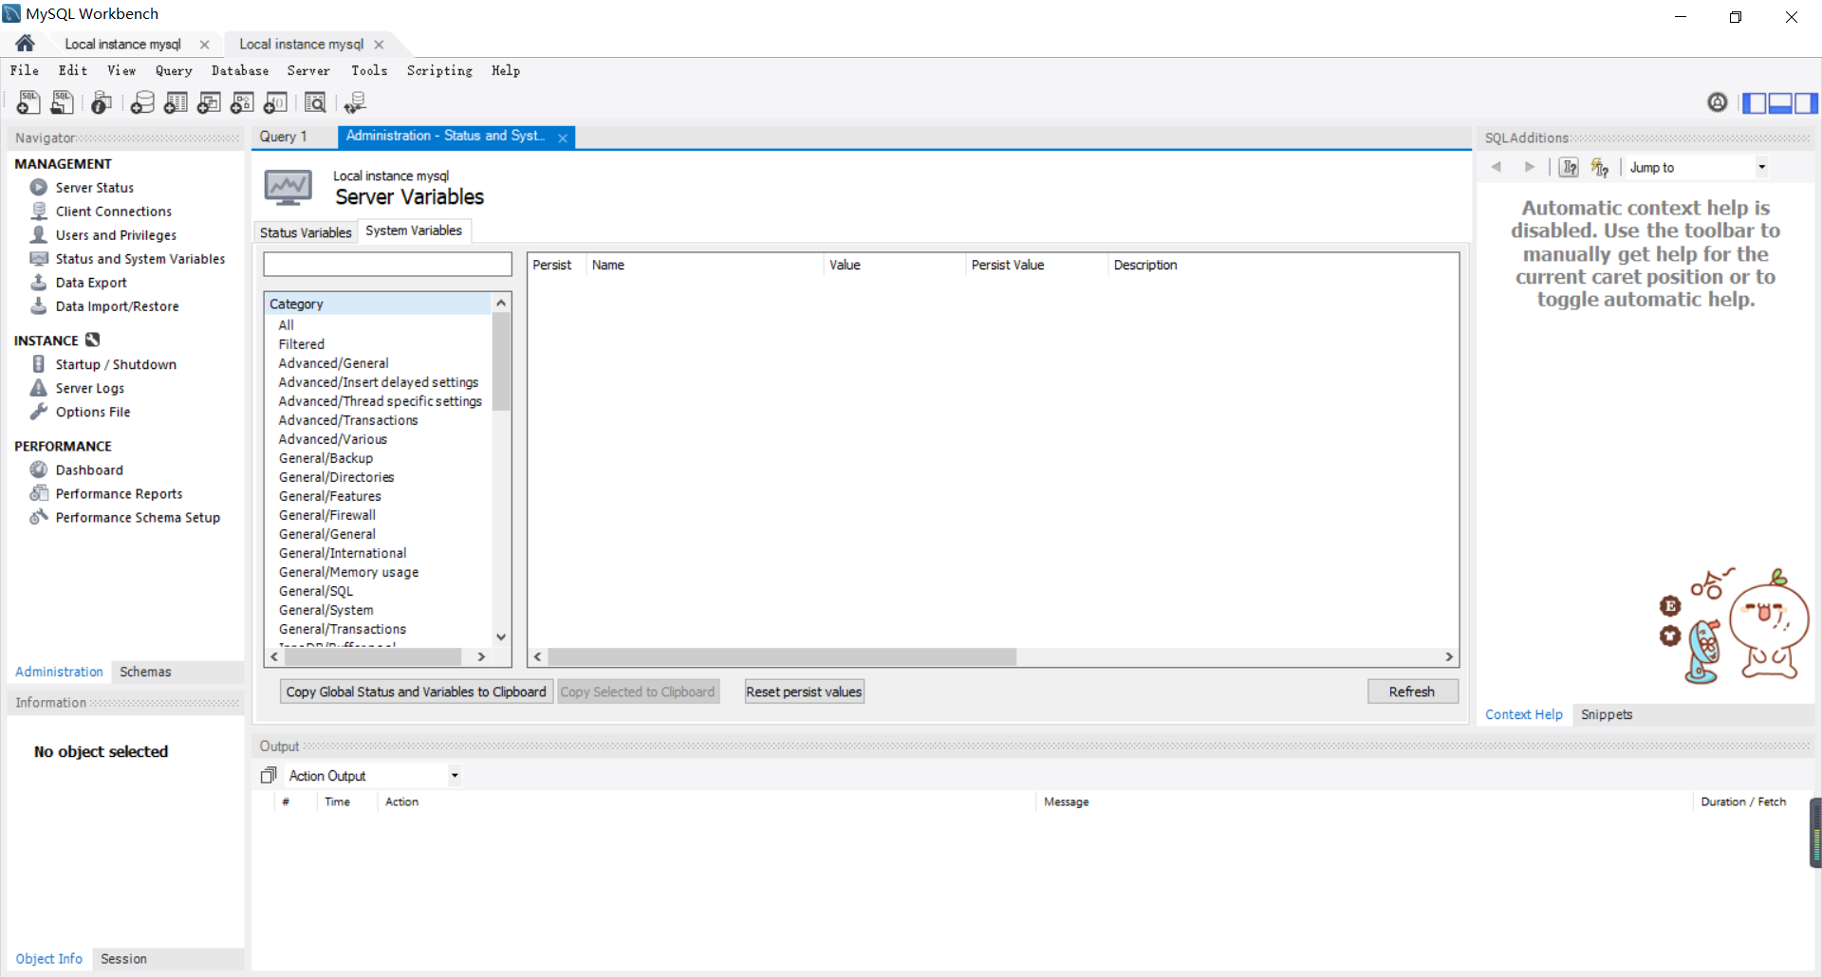Reconnect to DBMS icon
Screen dimensions: 1822x977
(355, 102)
